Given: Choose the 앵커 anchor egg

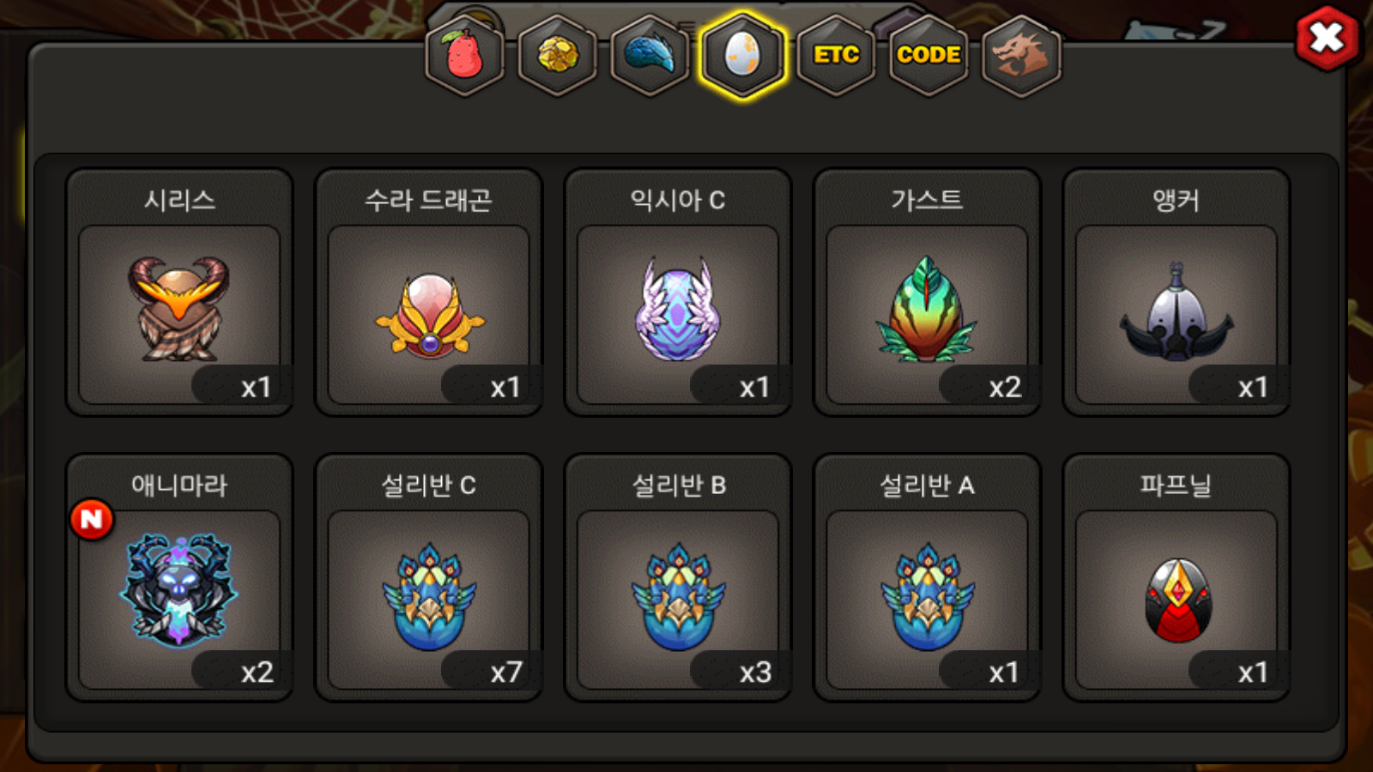Looking at the screenshot, I should [x=1176, y=293].
